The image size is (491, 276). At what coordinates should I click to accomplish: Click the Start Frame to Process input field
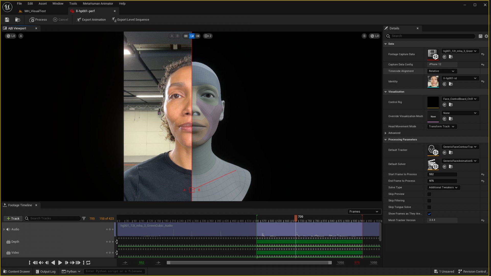coord(442,174)
